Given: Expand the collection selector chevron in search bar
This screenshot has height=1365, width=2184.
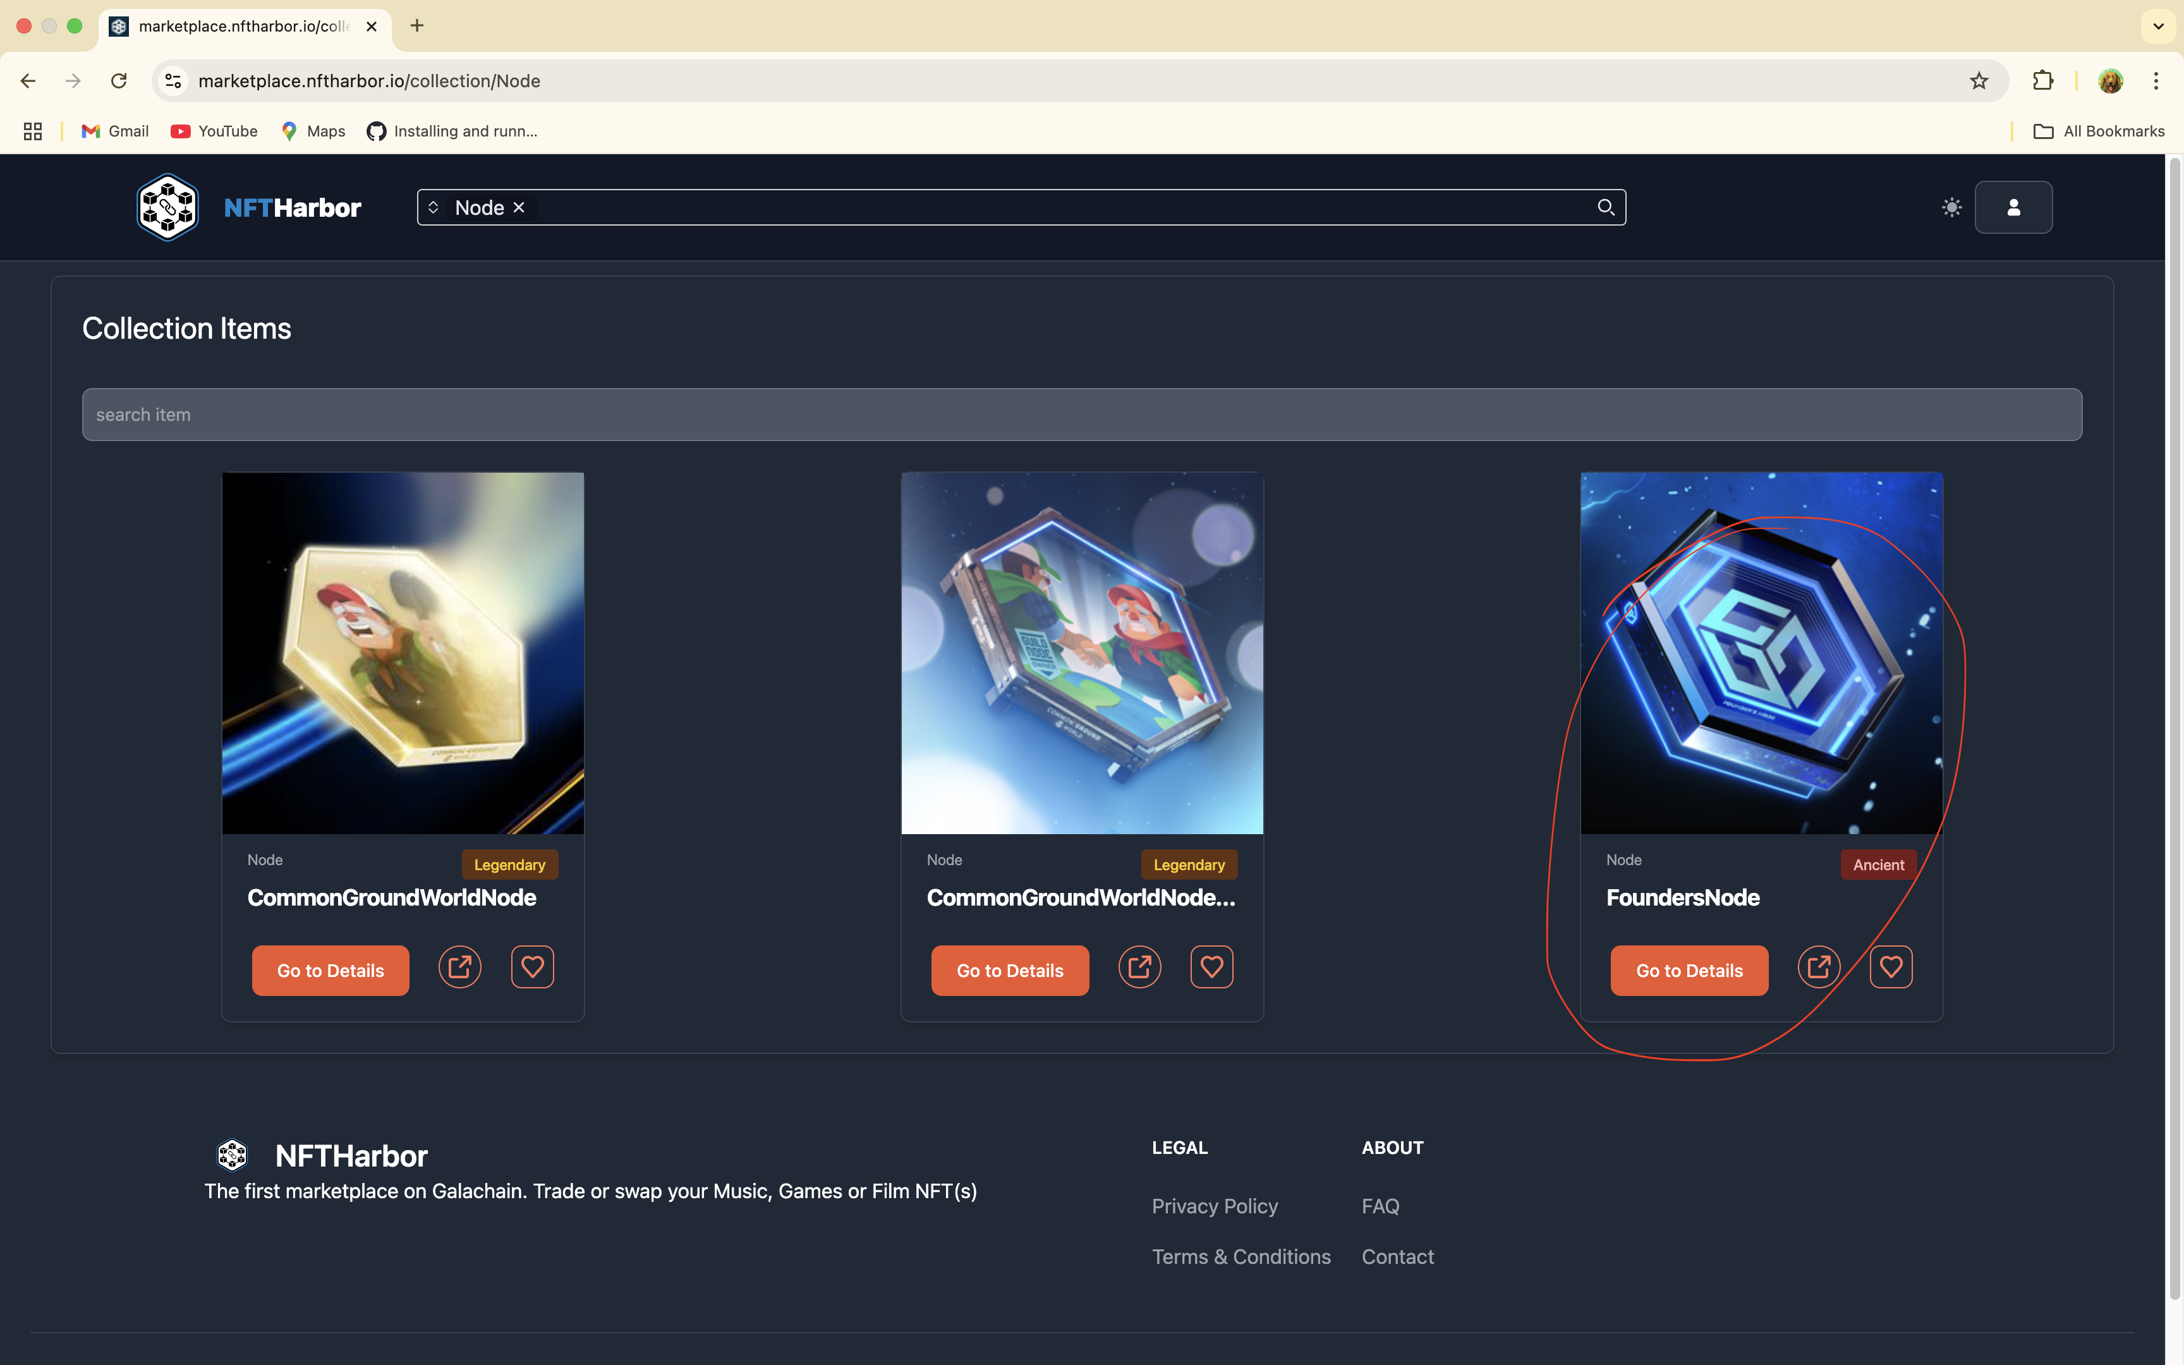Looking at the screenshot, I should click(434, 208).
